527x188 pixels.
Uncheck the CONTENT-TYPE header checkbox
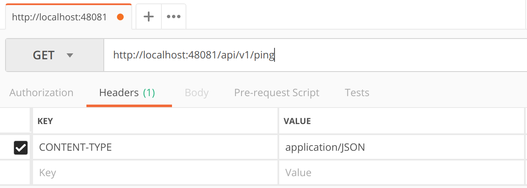pyautogui.click(x=21, y=147)
